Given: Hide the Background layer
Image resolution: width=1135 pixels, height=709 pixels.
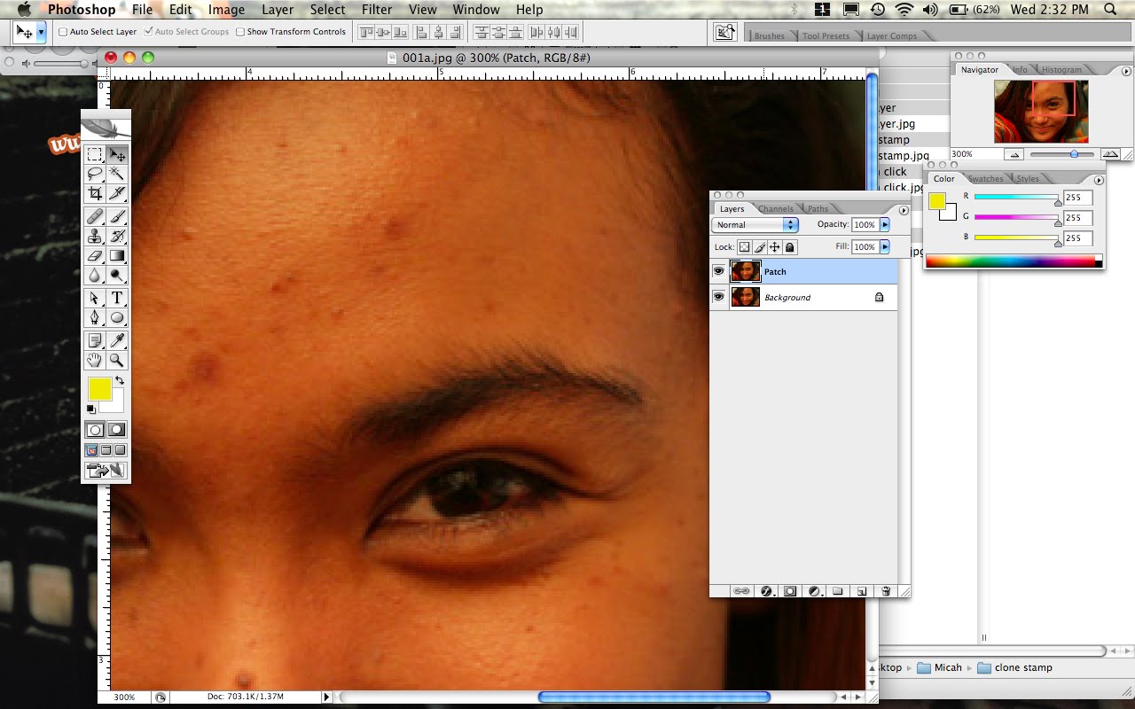Looking at the screenshot, I should coord(719,297).
